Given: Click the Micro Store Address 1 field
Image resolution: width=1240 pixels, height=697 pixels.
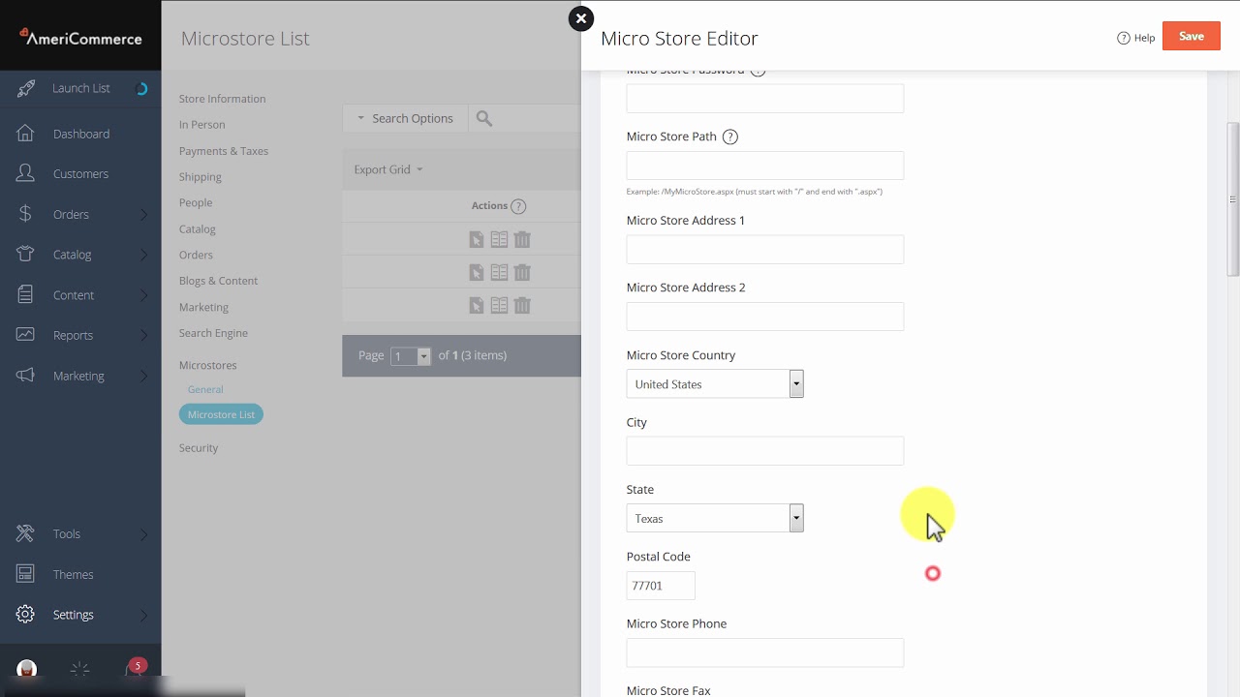Looking at the screenshot, I should click(x=765, y=250).
